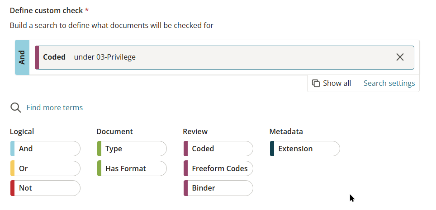
Task: Add the Not logical term
Action: 45,188
